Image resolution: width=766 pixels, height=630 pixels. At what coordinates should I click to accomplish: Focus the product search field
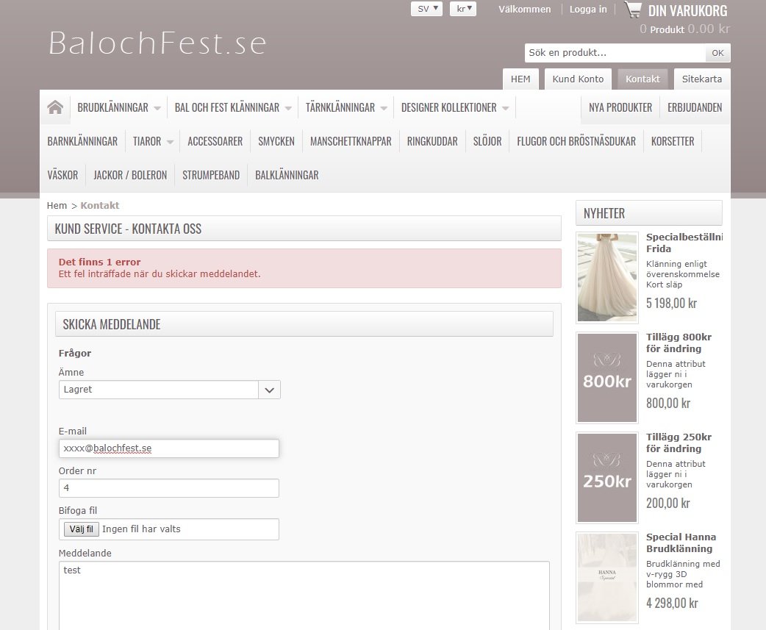click(615, 53)
